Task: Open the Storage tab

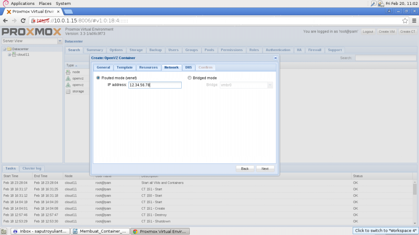Action: 136,50
